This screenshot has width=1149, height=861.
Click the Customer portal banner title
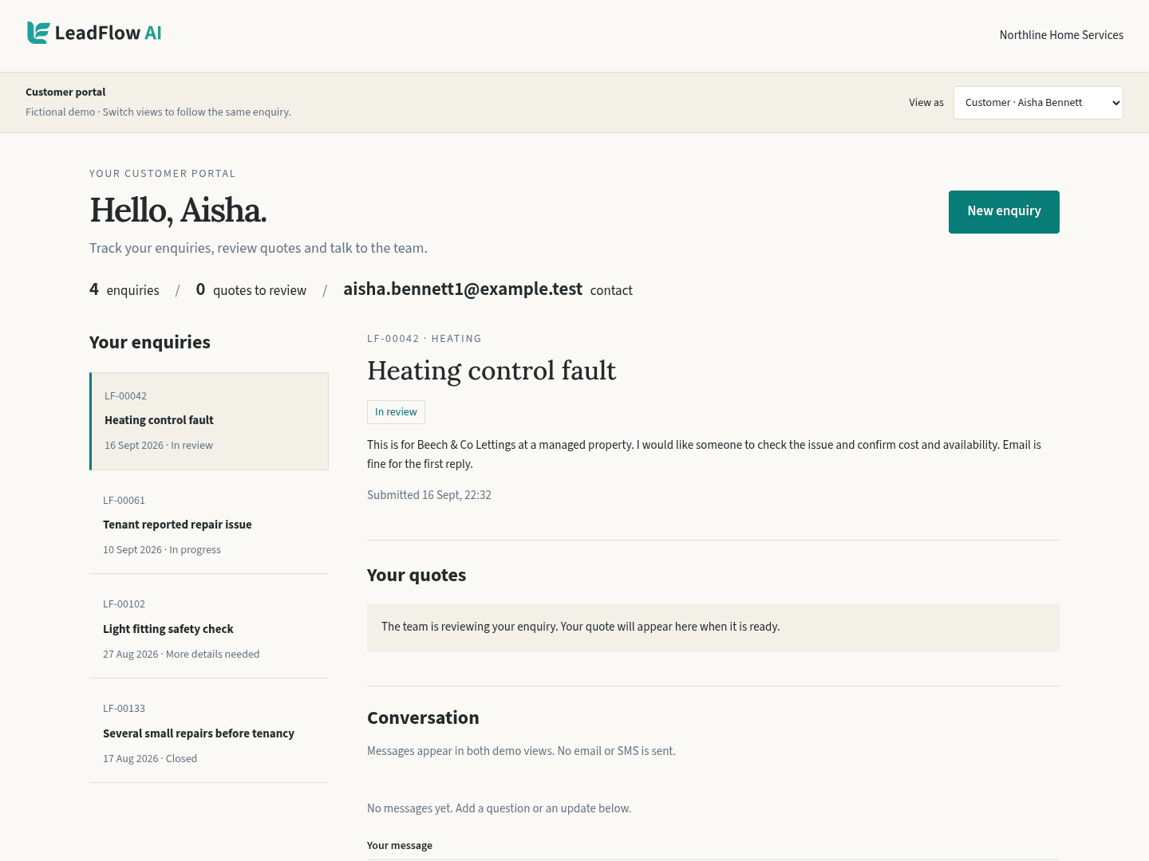pos(65,92)
